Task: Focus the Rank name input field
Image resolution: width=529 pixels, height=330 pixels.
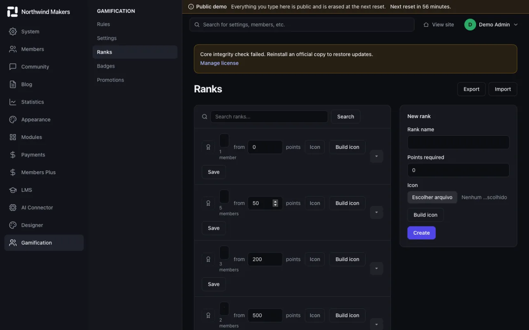Action: point(458,142)
